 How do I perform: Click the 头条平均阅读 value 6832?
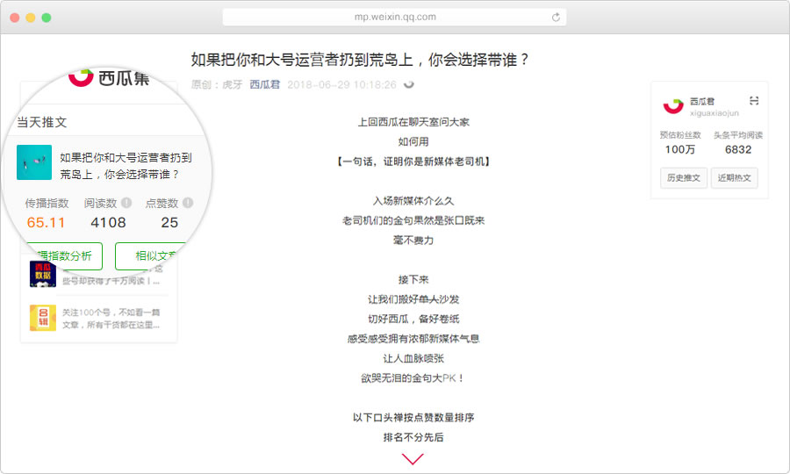[x=738, y=149]
